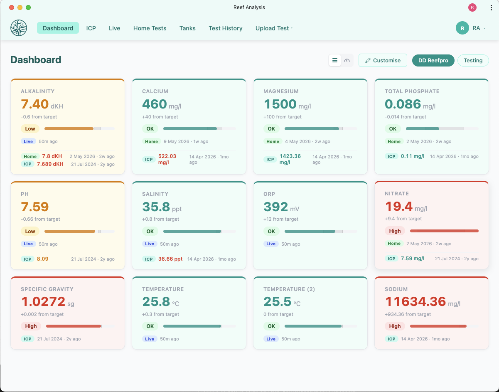Click the Home tag beside 7.8 dKH
The width and height of the screenshot is (499, 392).
30,156
